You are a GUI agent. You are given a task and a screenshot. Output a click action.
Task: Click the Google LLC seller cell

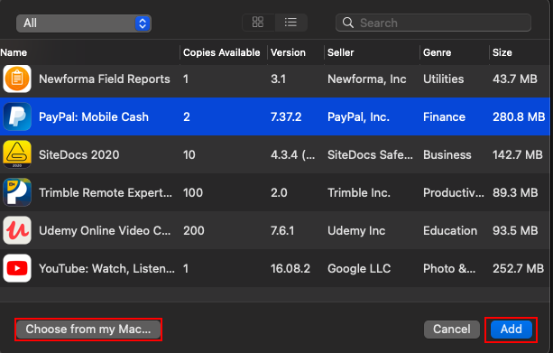point(359,269)
